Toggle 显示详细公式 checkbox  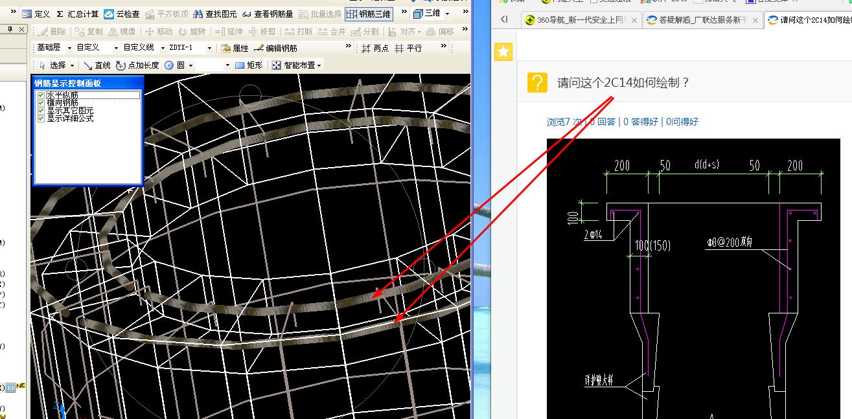(x=41, y=119)
